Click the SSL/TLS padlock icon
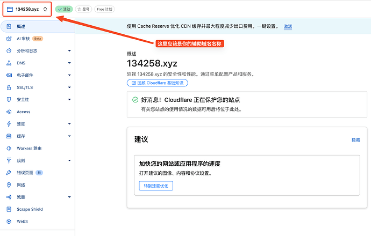The width and height of the screenshot is (371, 236). click(x=9, y=87)
